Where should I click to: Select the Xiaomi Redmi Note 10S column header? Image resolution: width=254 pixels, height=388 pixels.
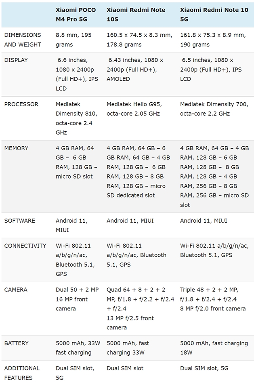point(136,15)
